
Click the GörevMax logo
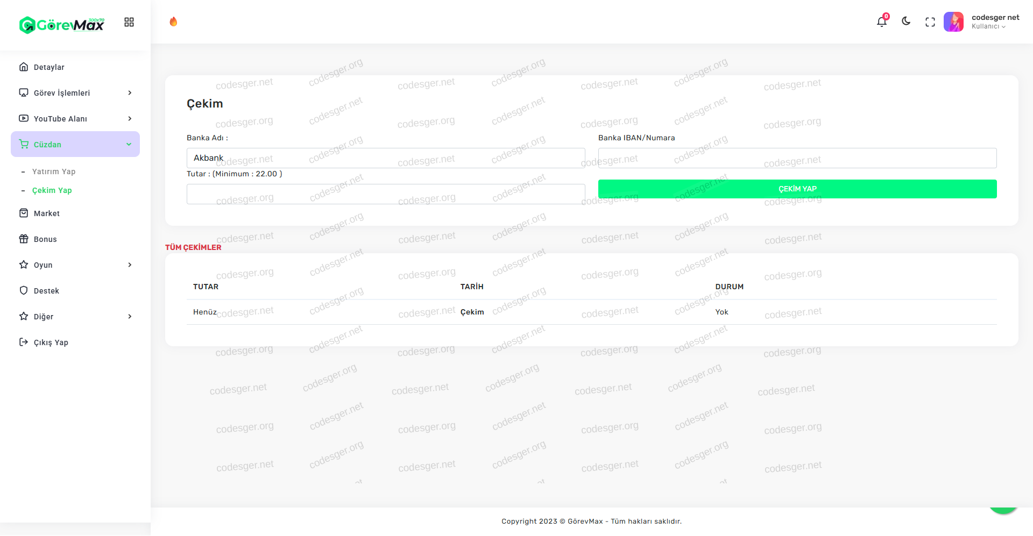click(62, 25)
